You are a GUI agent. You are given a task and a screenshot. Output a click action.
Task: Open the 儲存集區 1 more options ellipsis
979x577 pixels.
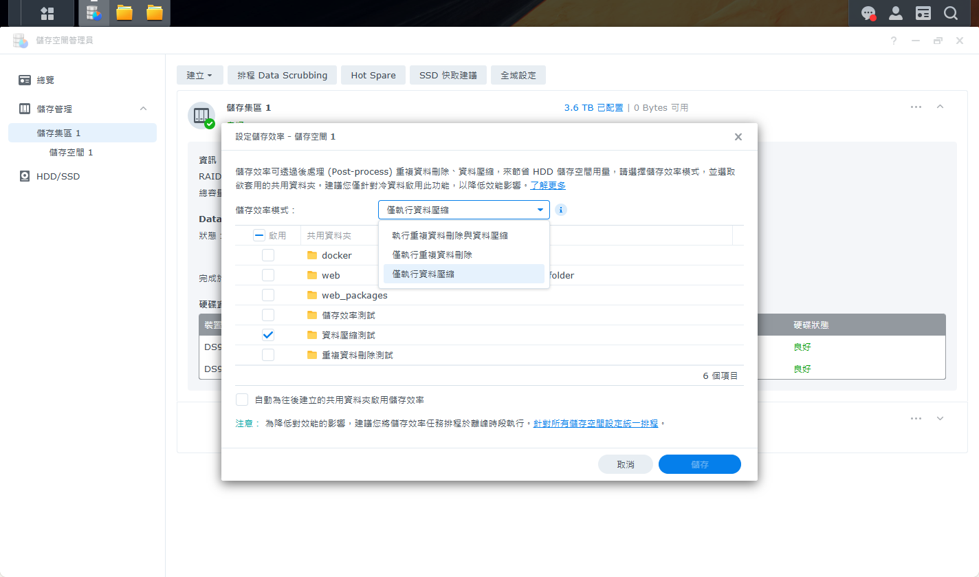pos(916,107)
